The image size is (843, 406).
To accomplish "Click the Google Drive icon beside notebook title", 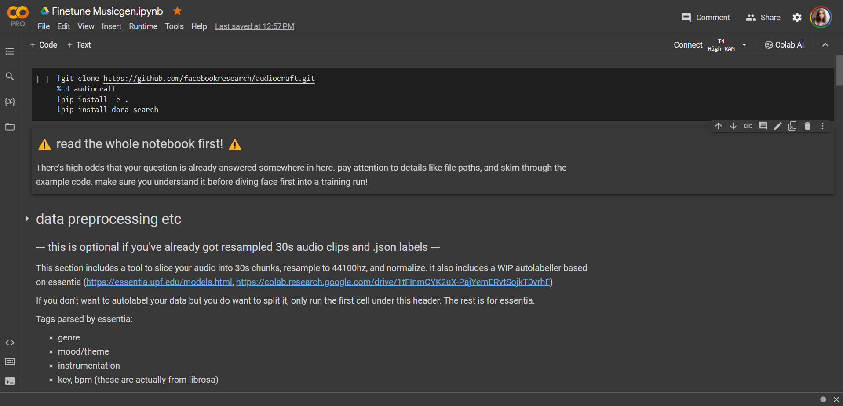I will (44, 11).
